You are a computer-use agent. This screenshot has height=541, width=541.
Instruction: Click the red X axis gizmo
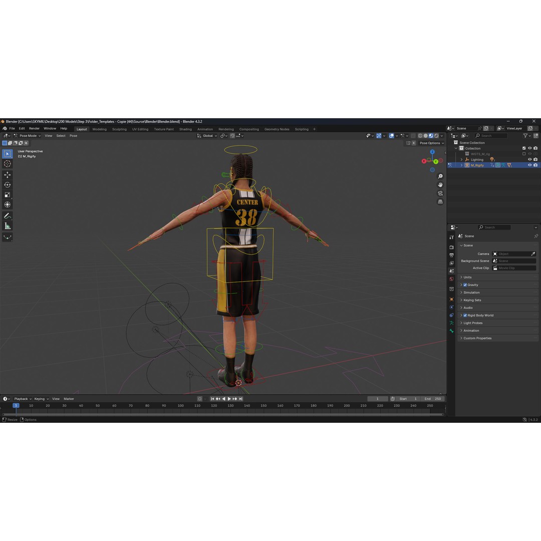point(424,161)
